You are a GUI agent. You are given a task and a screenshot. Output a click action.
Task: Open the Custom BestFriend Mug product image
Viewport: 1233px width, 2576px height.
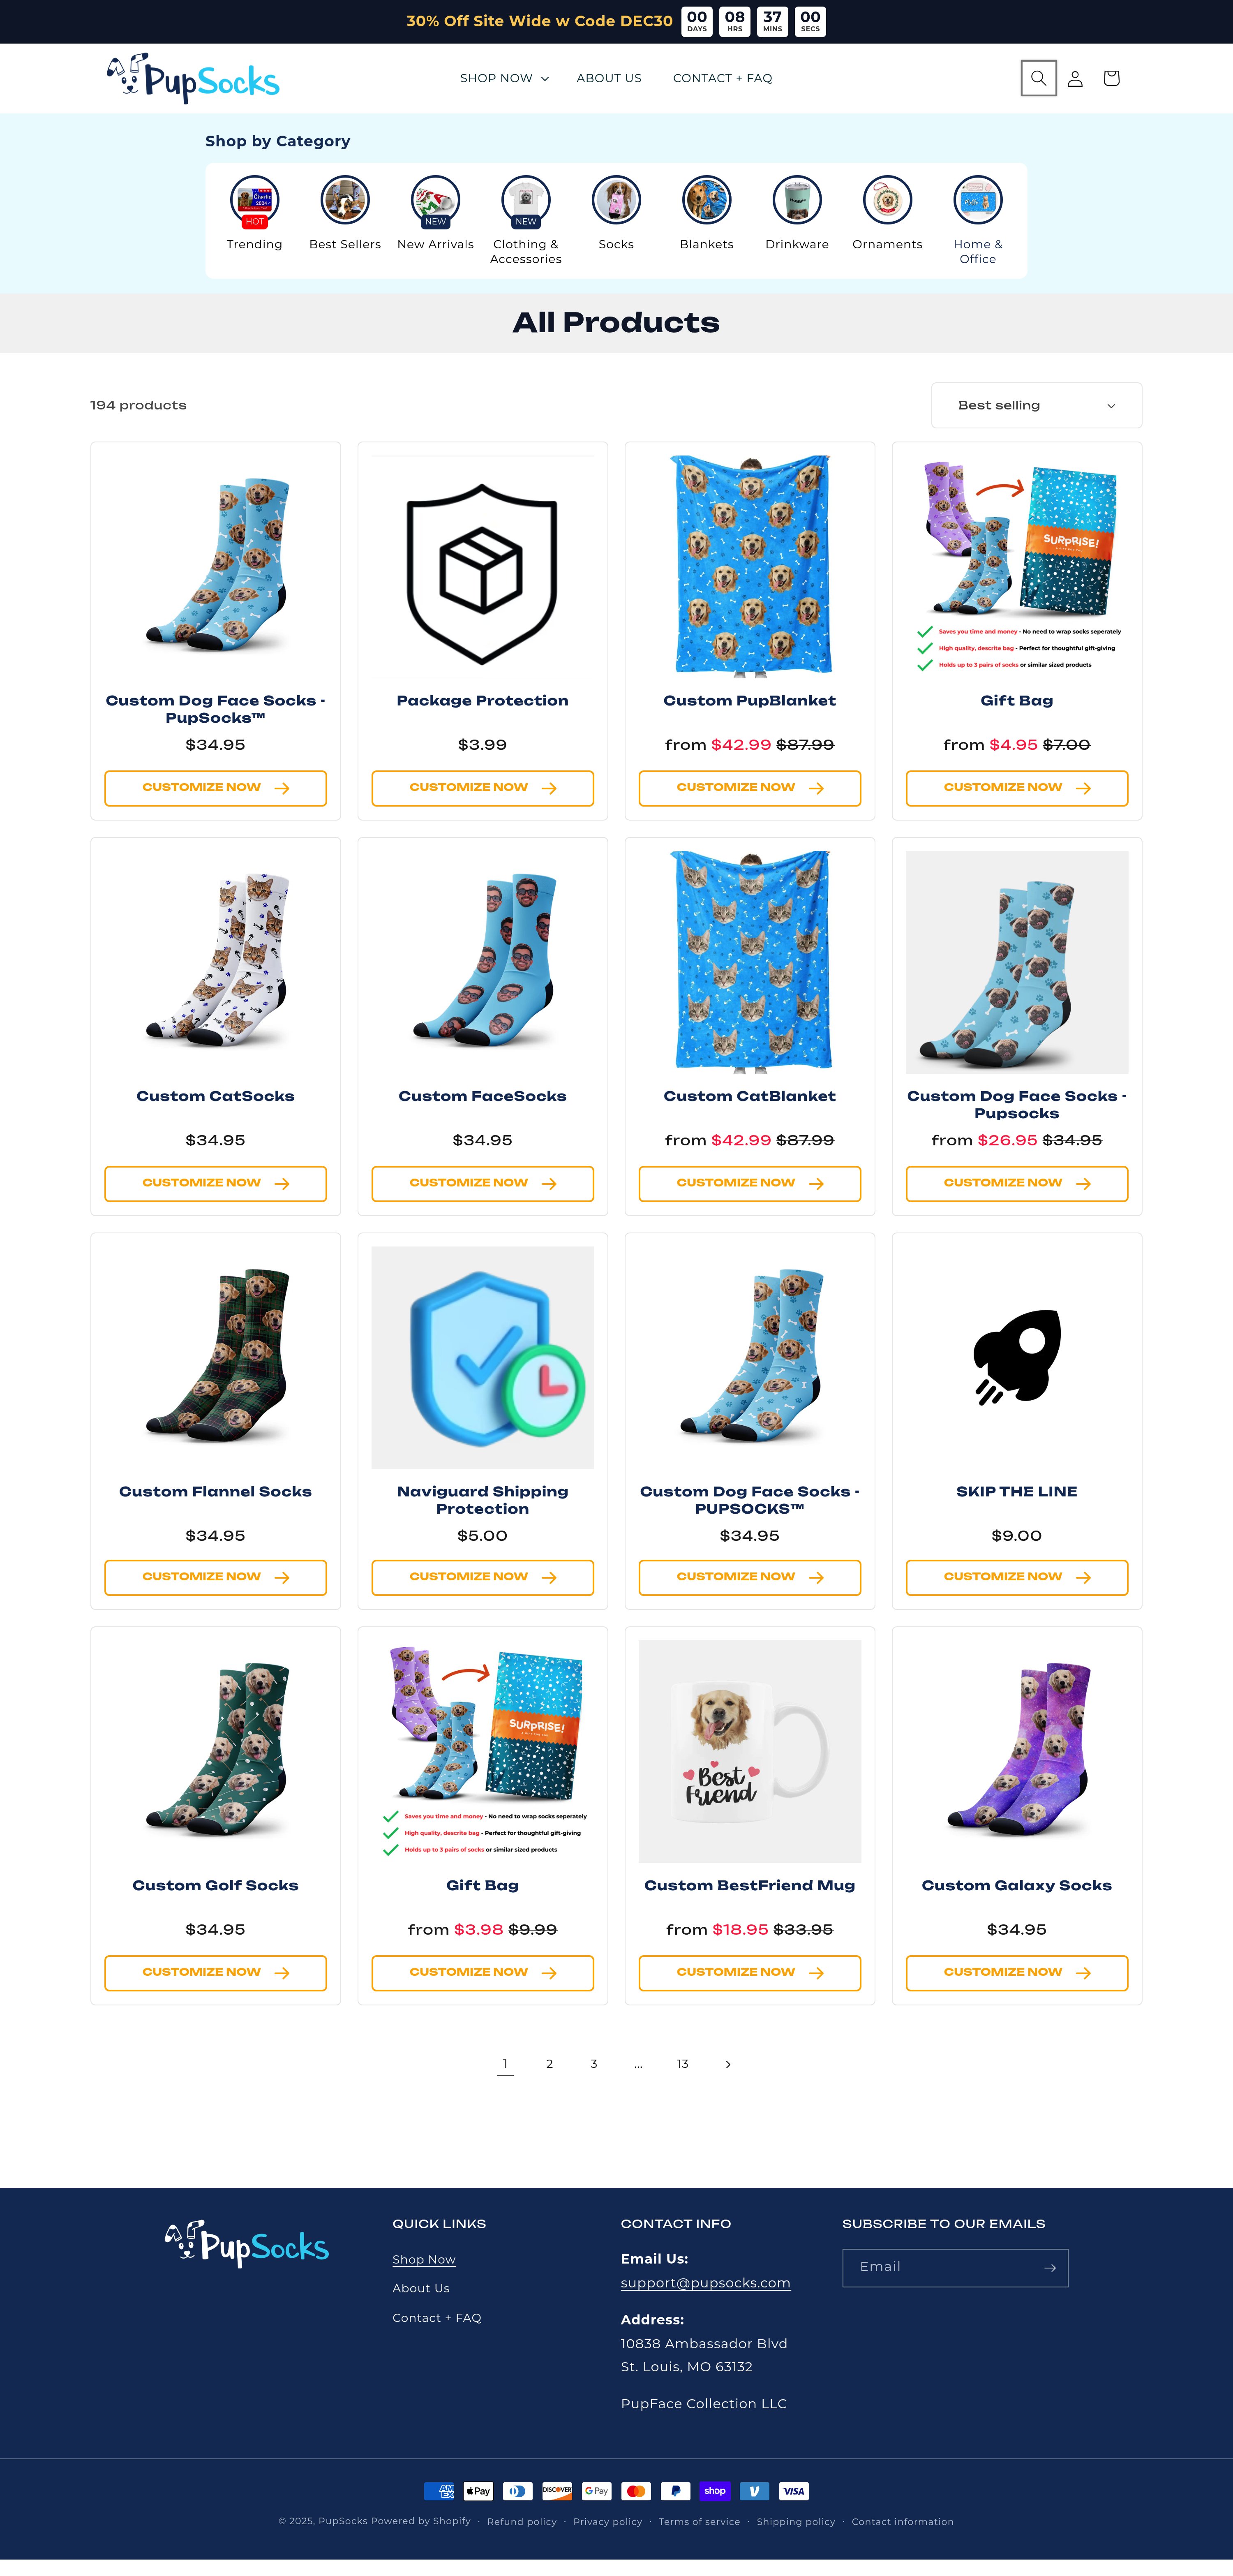(749, 1750)
